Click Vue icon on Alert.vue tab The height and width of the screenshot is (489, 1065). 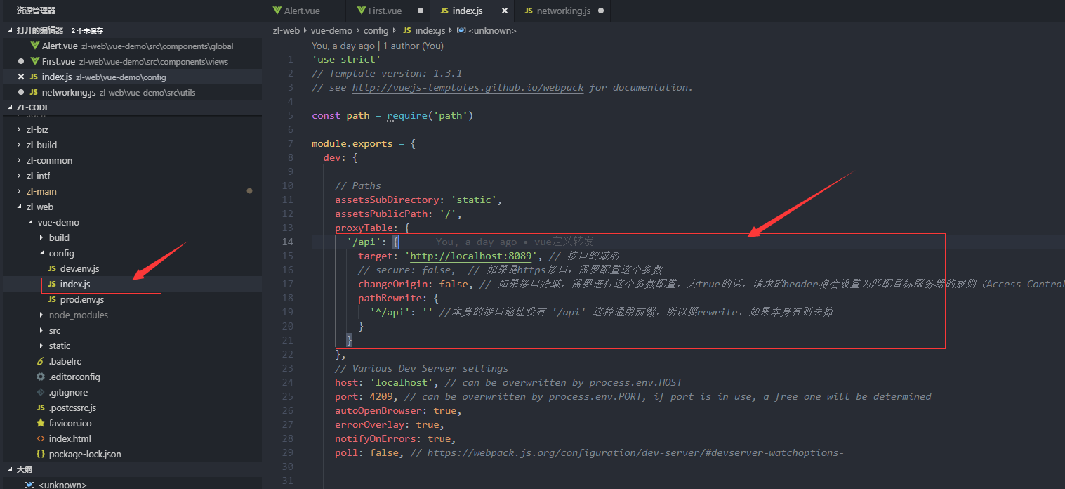coord(277,11)
